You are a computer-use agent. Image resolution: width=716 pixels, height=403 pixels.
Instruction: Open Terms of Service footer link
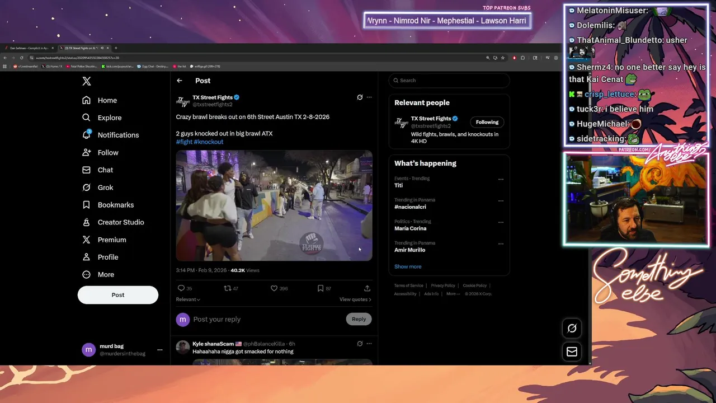pyautogui.click(x=409, y=285)
